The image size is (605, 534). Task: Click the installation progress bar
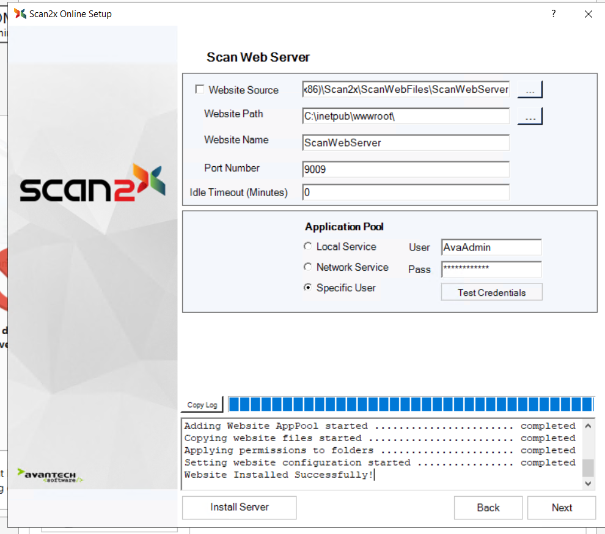tap(410, 404)
